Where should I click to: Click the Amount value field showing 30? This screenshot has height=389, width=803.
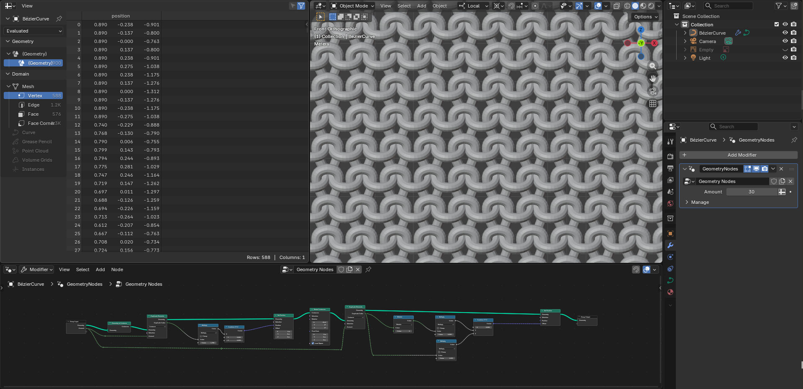click(x=752, y=192)
